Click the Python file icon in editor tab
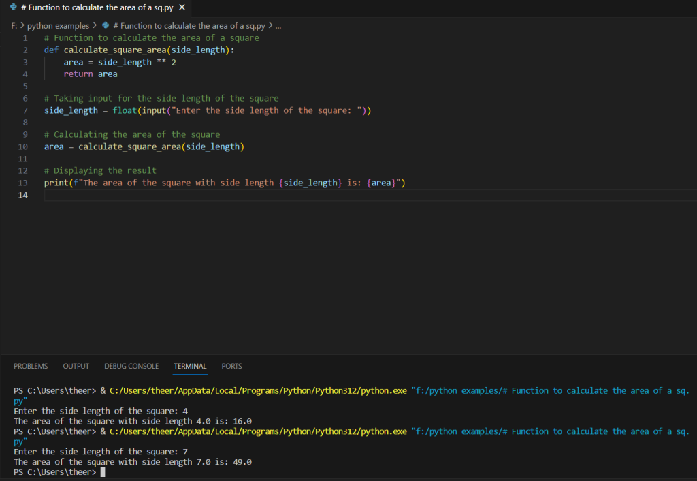This screenshot has width=697, height=481. 14,7
